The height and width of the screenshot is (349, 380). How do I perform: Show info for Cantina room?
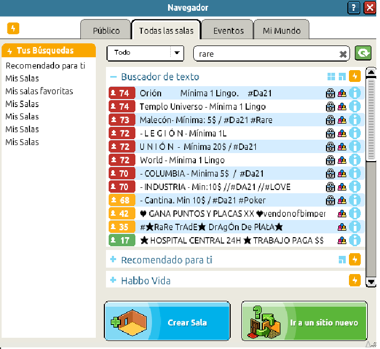click(x=355, y=200)
